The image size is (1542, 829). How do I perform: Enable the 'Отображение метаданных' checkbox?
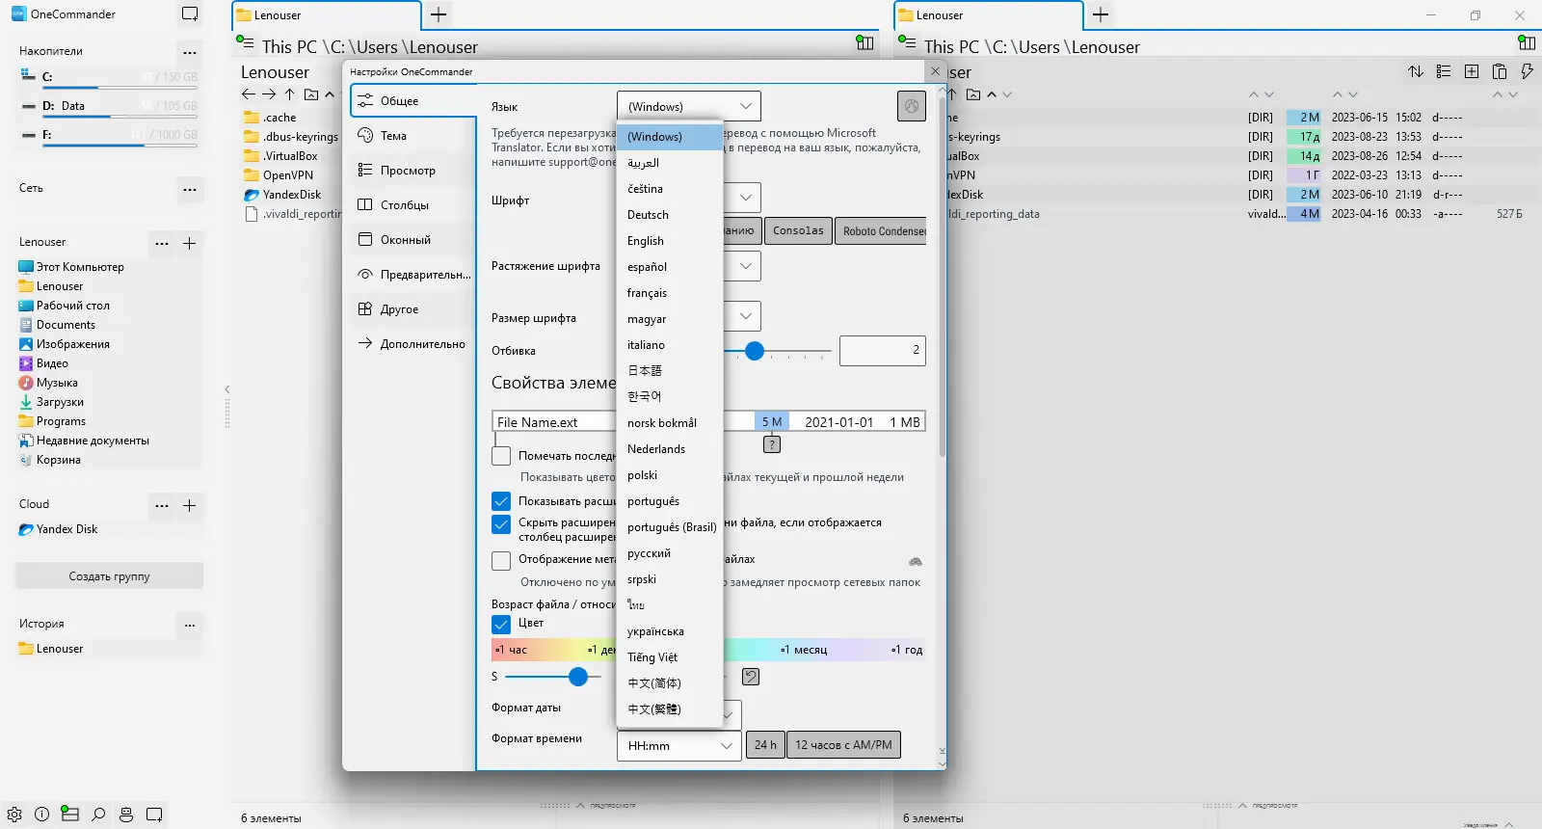(501, 560)
